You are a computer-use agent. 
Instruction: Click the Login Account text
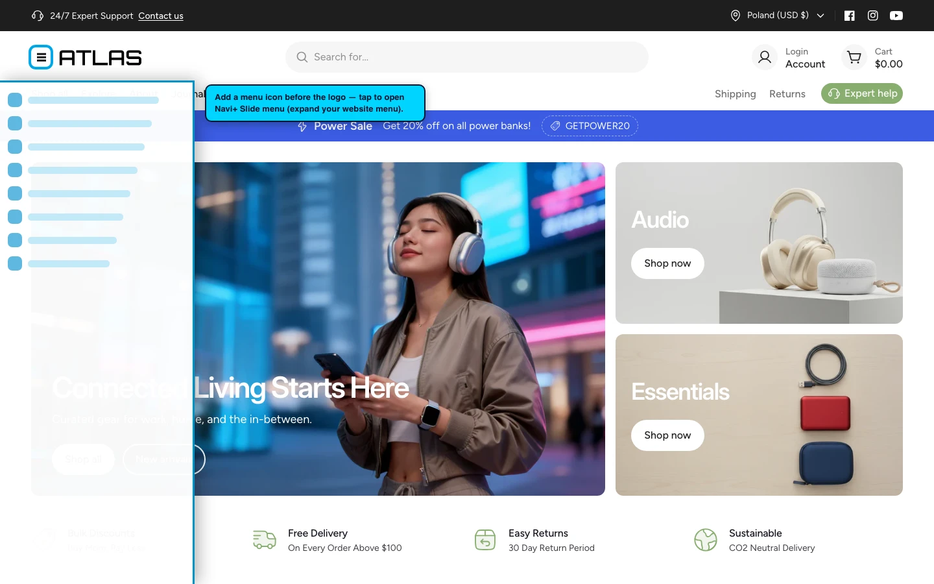pos(805,58)
